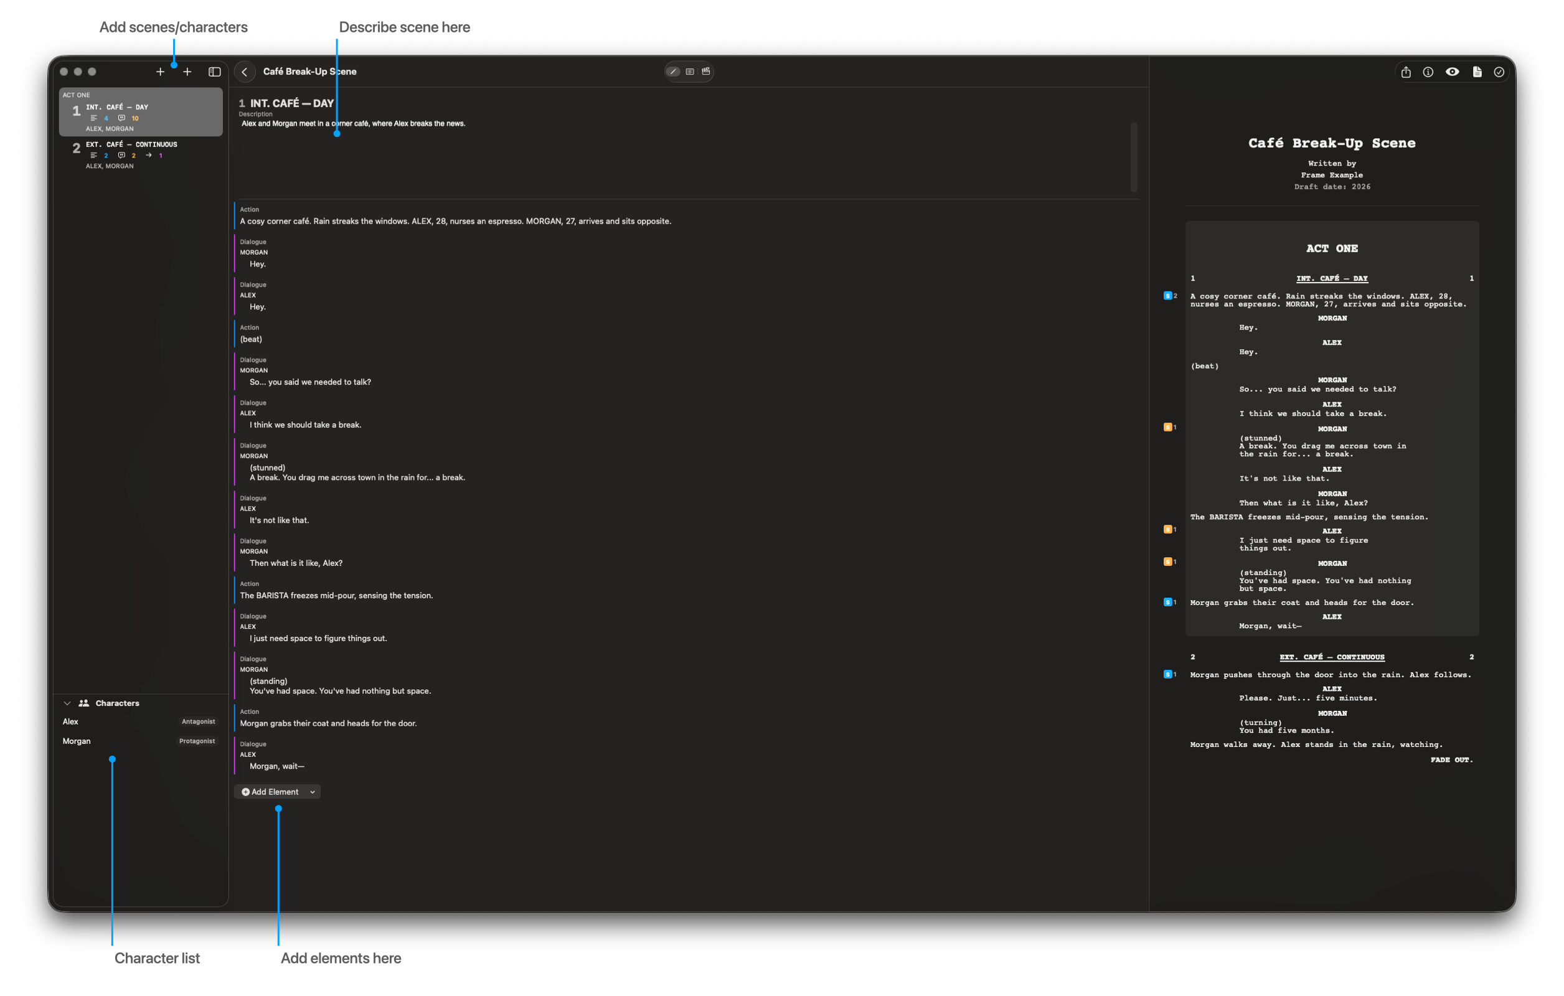
Task: Collapse the Characters section chevron
Action: tap(67, 703)
